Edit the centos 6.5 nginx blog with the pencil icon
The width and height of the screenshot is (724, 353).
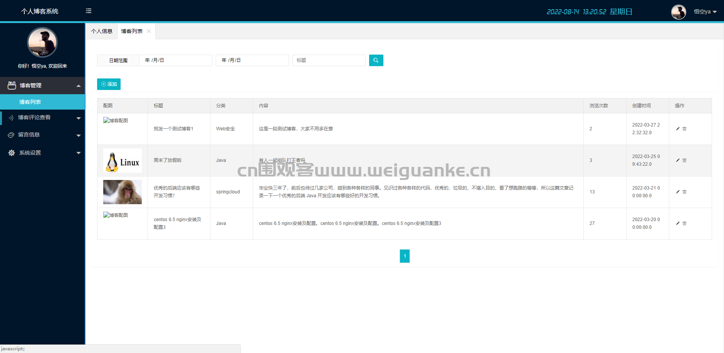[x=678, y=223]
